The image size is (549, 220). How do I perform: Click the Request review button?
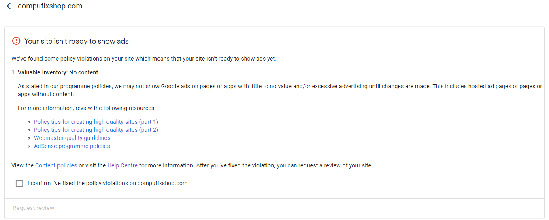coord(34,208)
